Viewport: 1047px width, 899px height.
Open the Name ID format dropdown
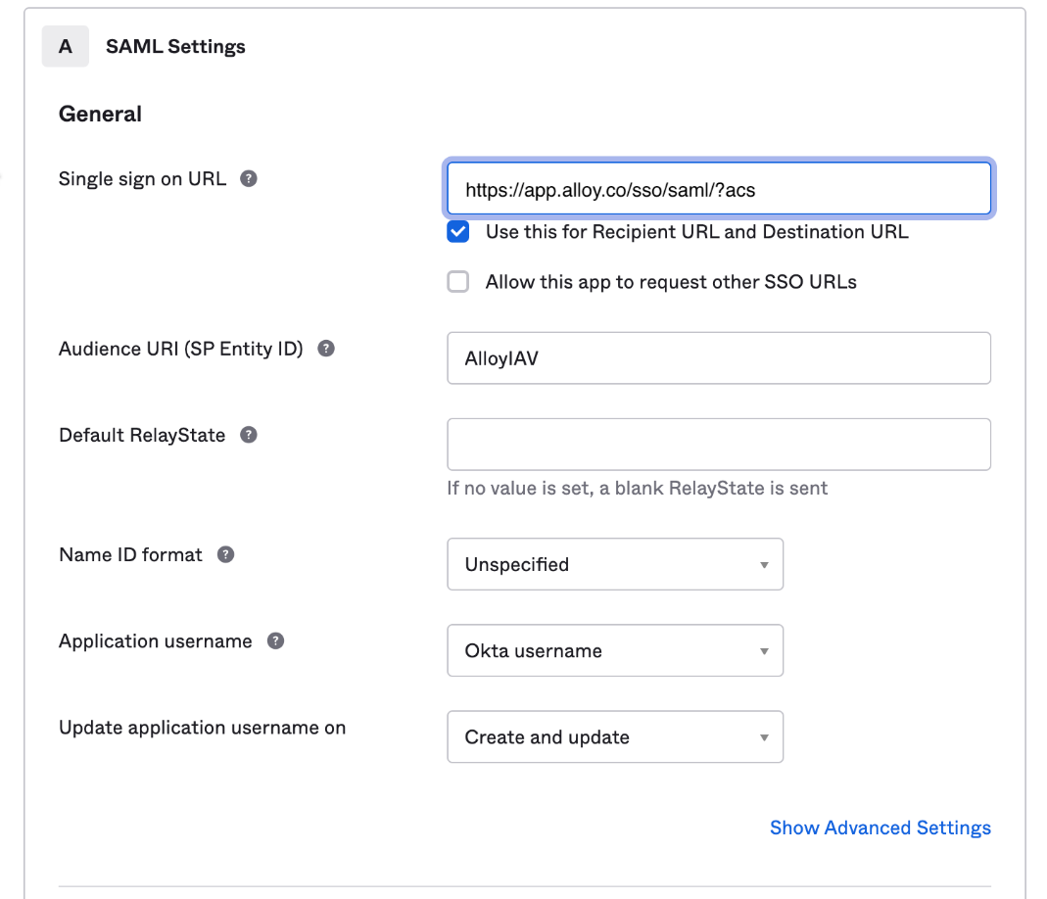[615, 564]
